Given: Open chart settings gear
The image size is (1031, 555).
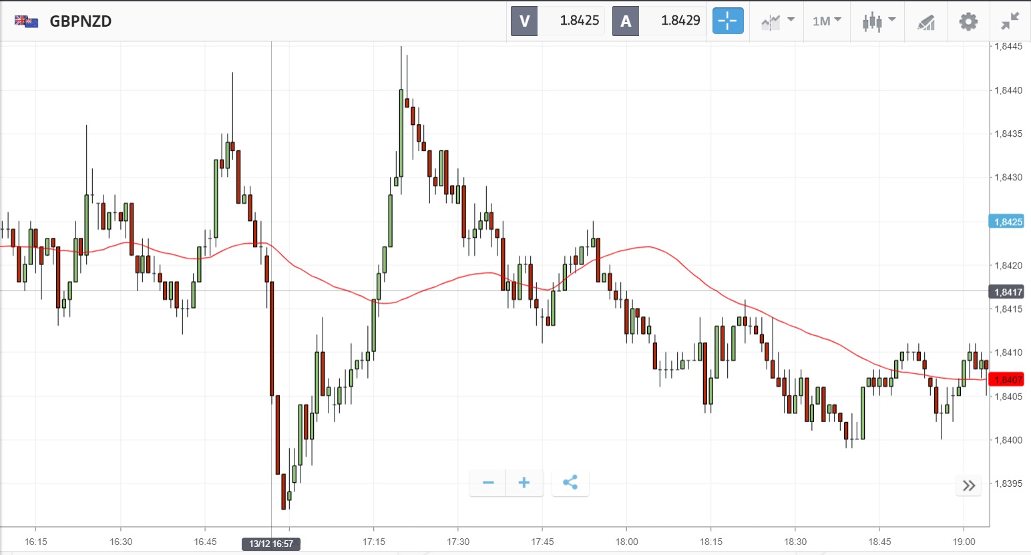Looking at the screenshot, I should 968,21.
